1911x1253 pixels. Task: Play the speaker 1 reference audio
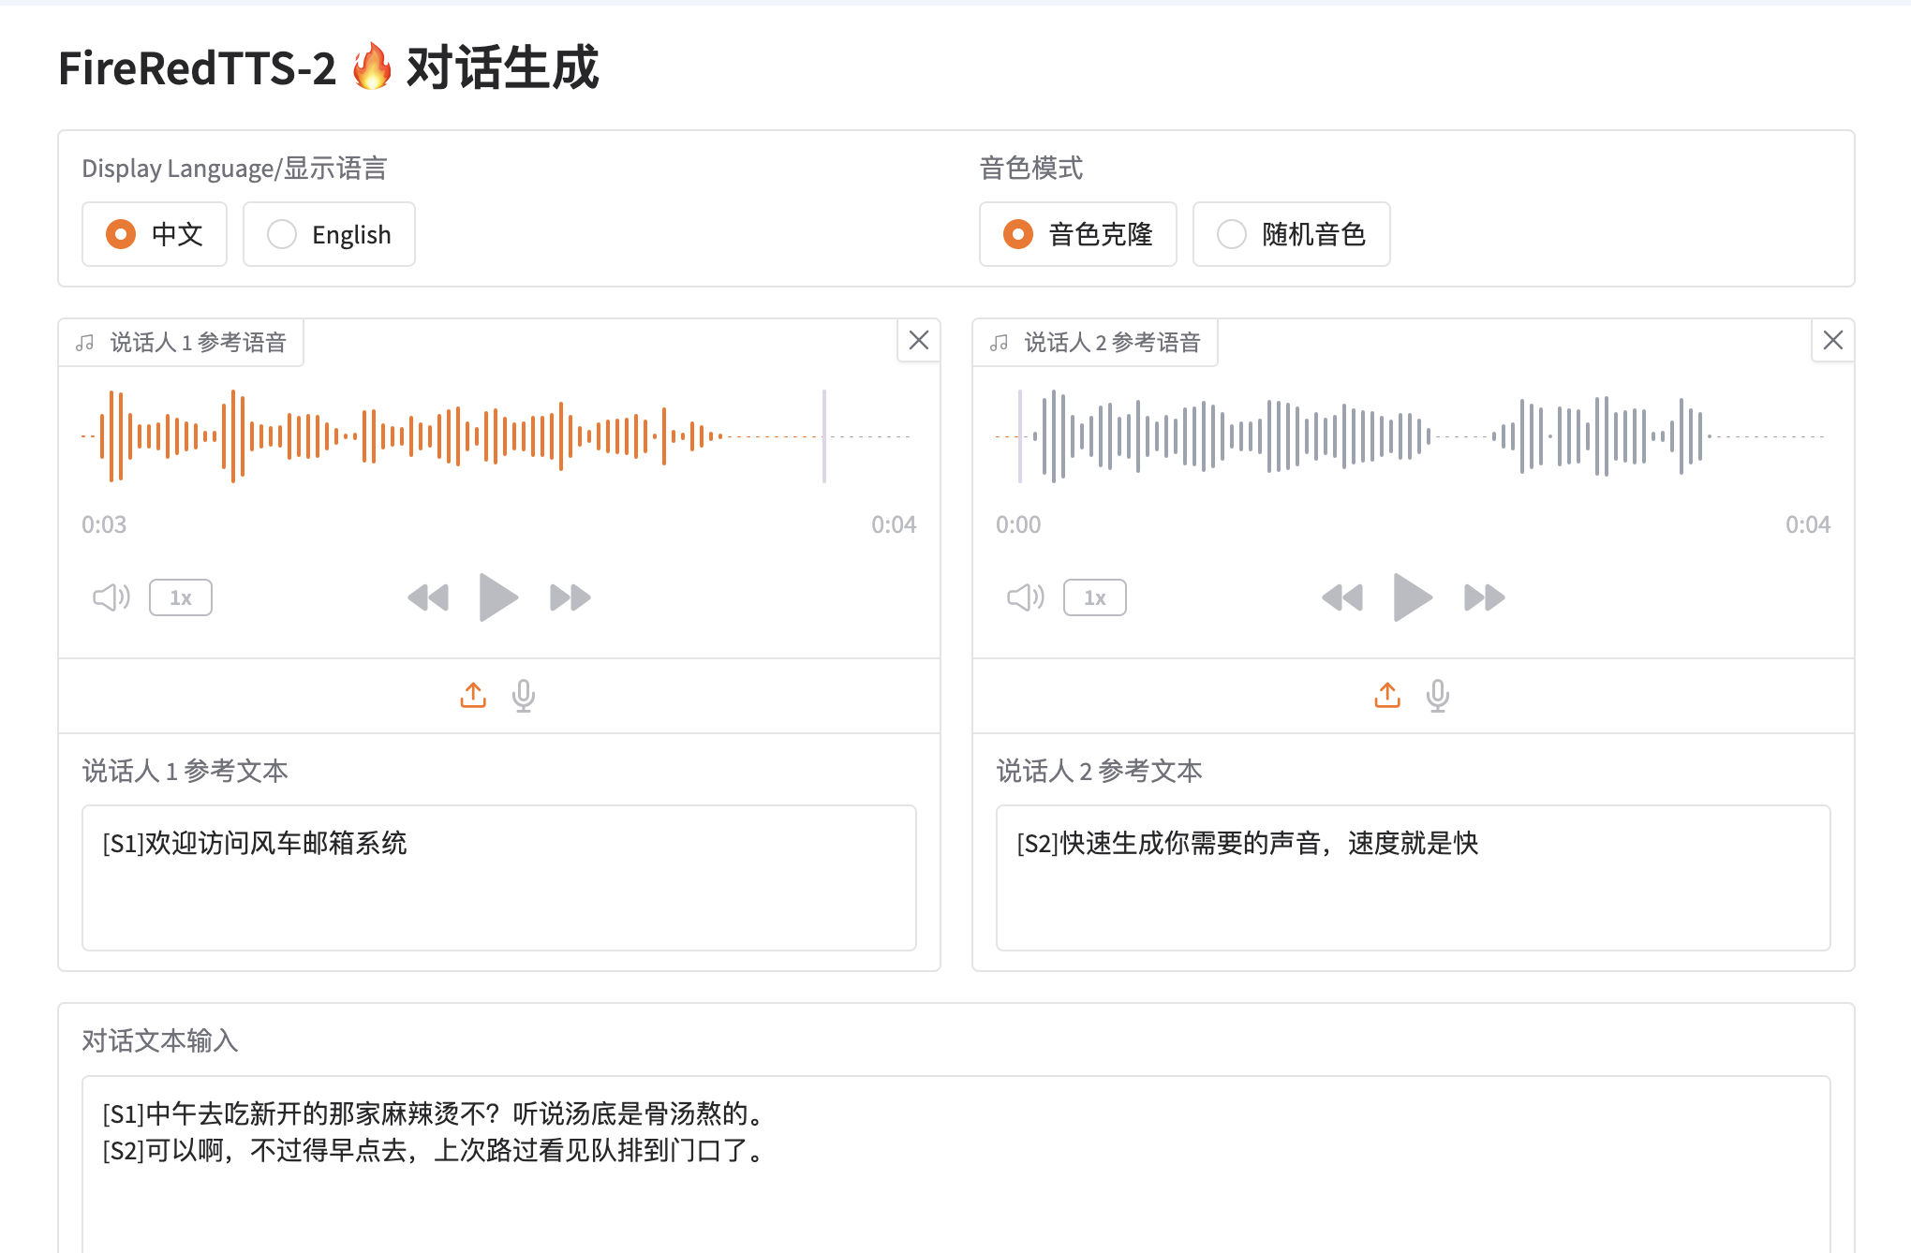[498, 597]
